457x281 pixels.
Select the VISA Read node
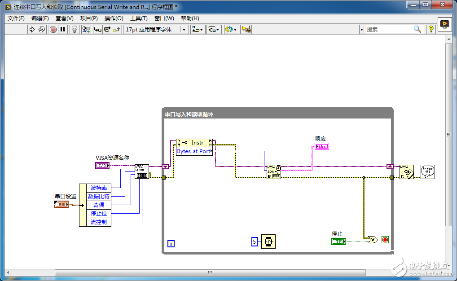(274, 172)
